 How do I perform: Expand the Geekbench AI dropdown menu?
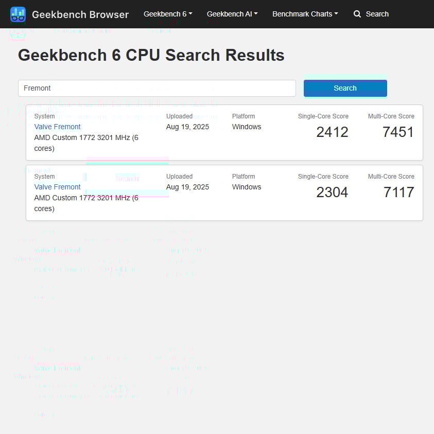coord(232,14)
